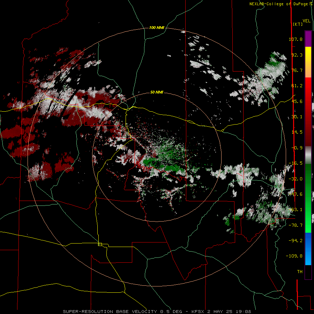Select the 76.7 scale value

coord(297,70)
